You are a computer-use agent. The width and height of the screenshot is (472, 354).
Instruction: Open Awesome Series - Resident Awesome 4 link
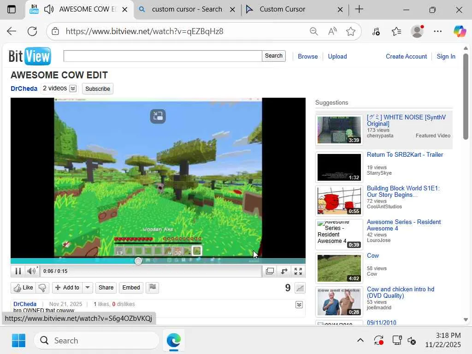click(x=404, y=225)
